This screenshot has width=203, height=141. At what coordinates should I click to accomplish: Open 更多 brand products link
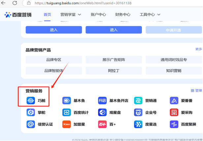click(x=198, y=49)
